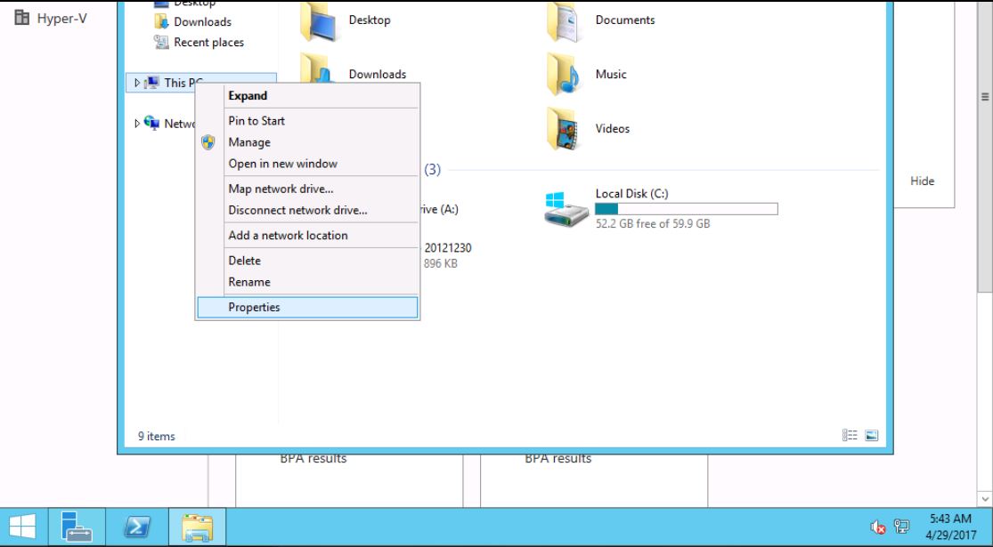
Task: Click the Start button on taskbar
Action: click(24, 527)
